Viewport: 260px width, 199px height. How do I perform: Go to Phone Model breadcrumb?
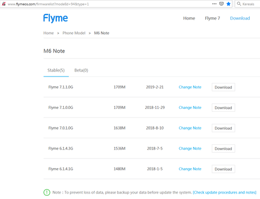[74, 33]
